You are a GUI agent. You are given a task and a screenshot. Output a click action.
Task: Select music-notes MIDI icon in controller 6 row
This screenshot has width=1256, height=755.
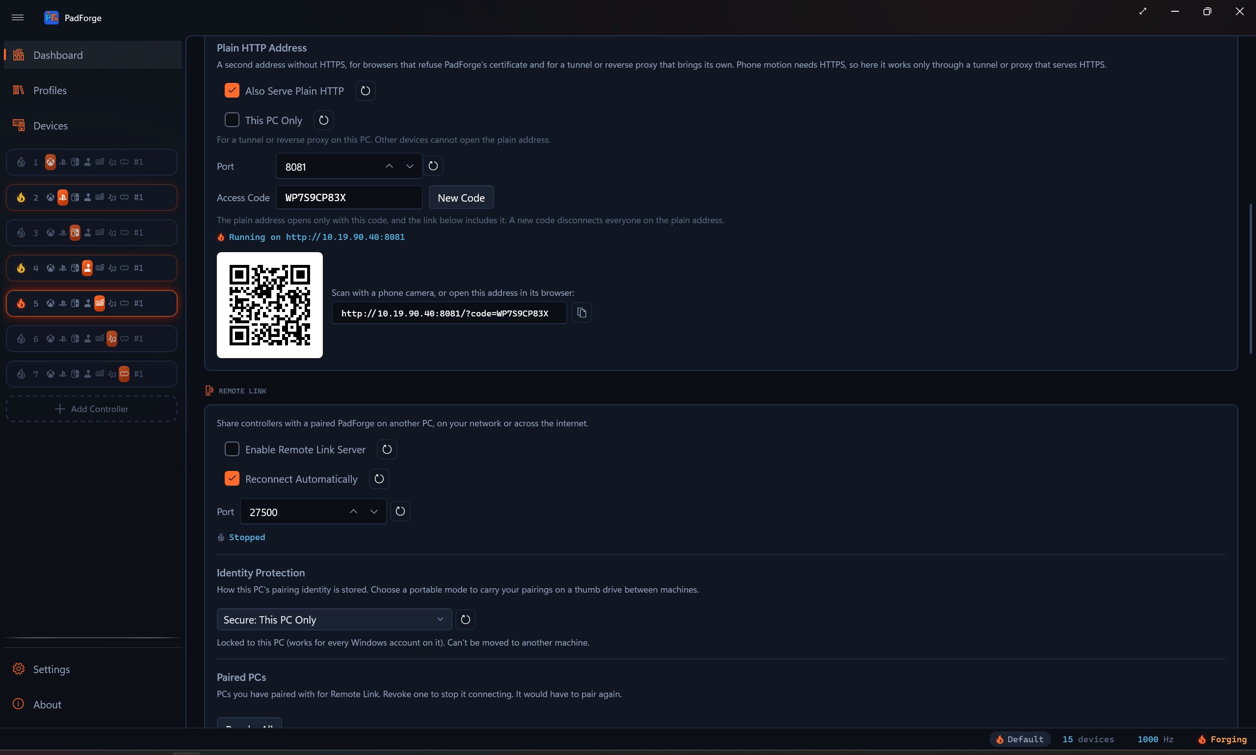coord(112,339)
